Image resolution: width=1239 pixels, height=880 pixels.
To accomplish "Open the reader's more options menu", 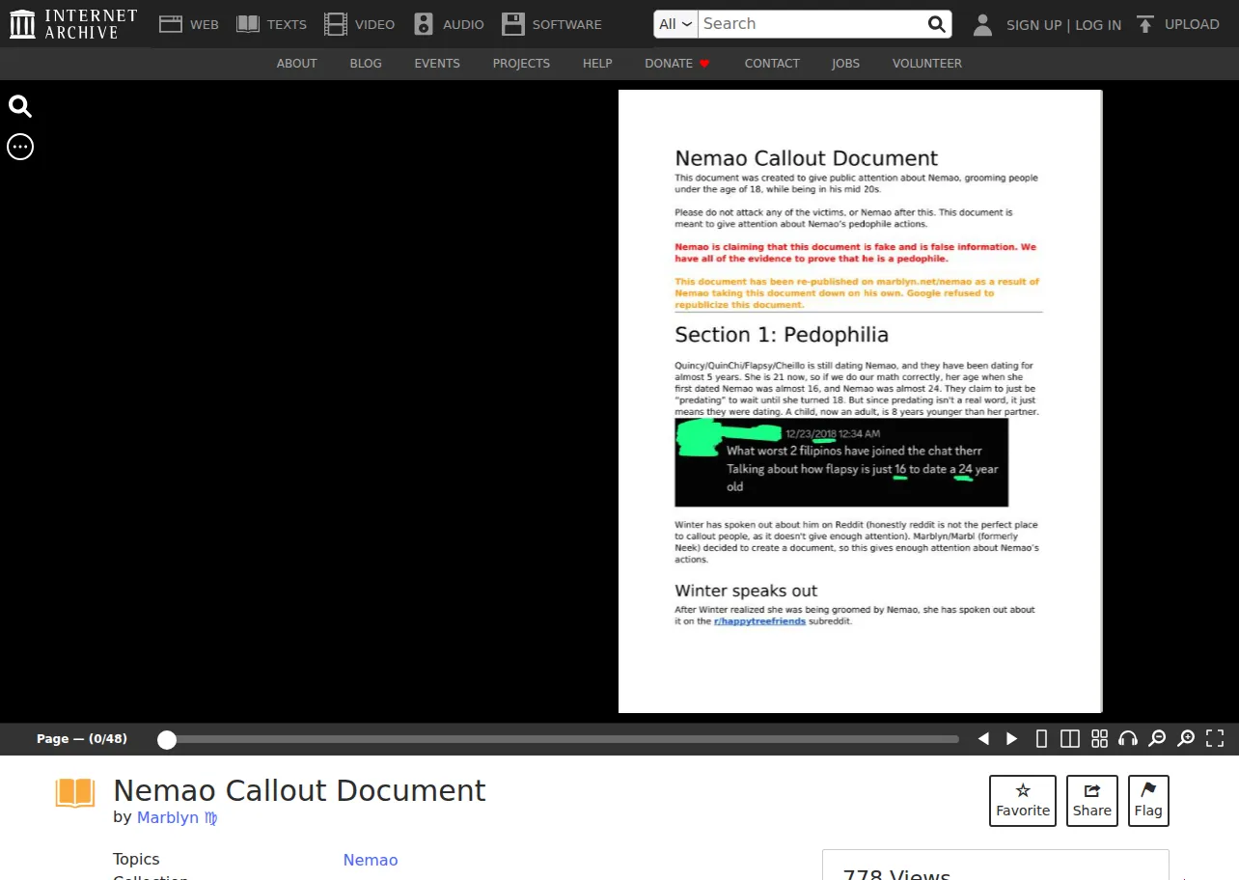I will (20, 147).
